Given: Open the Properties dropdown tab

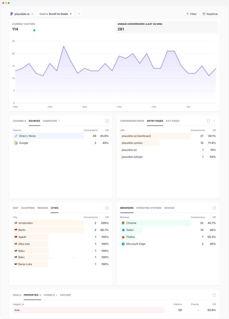Looking at the screenshot, I should point(32,295).
